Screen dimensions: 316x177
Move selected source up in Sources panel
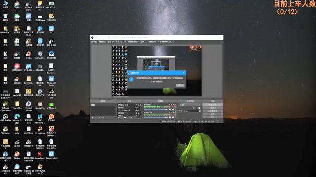[129, 118]
